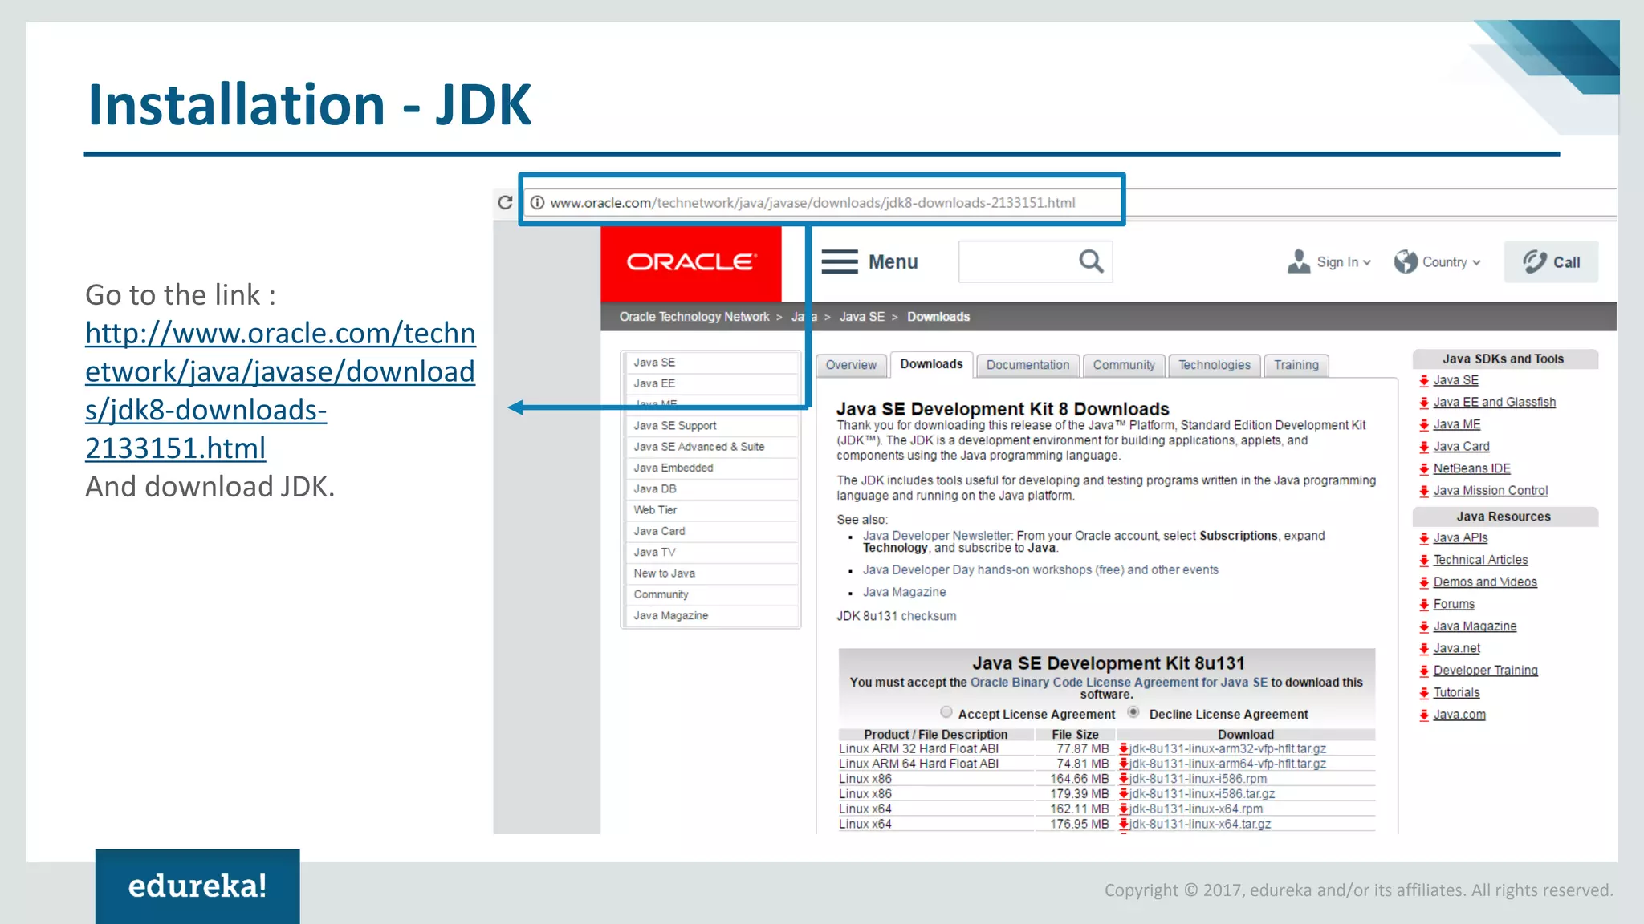1644x924 pixels.
Task: Click download arrow icon next to Java APIs
Action: click(1424, 538)
